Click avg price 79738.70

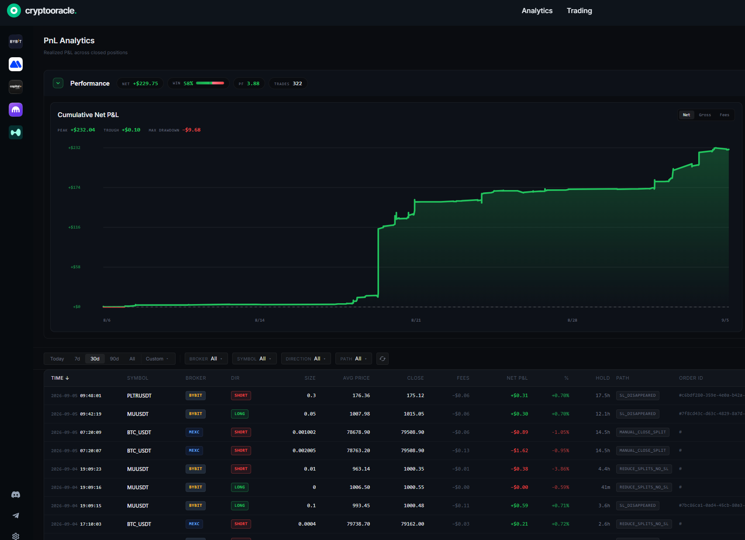coord(359,524)
